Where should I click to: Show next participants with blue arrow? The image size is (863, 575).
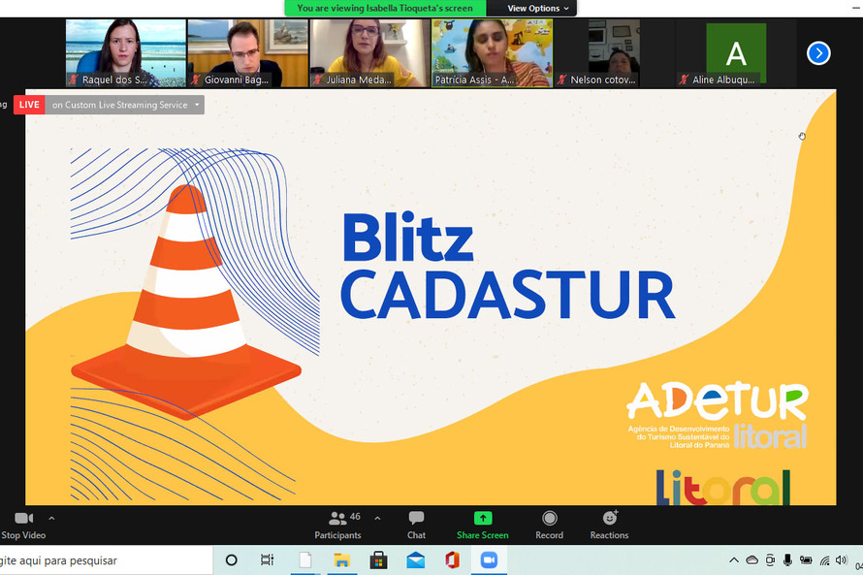(818, 53)
